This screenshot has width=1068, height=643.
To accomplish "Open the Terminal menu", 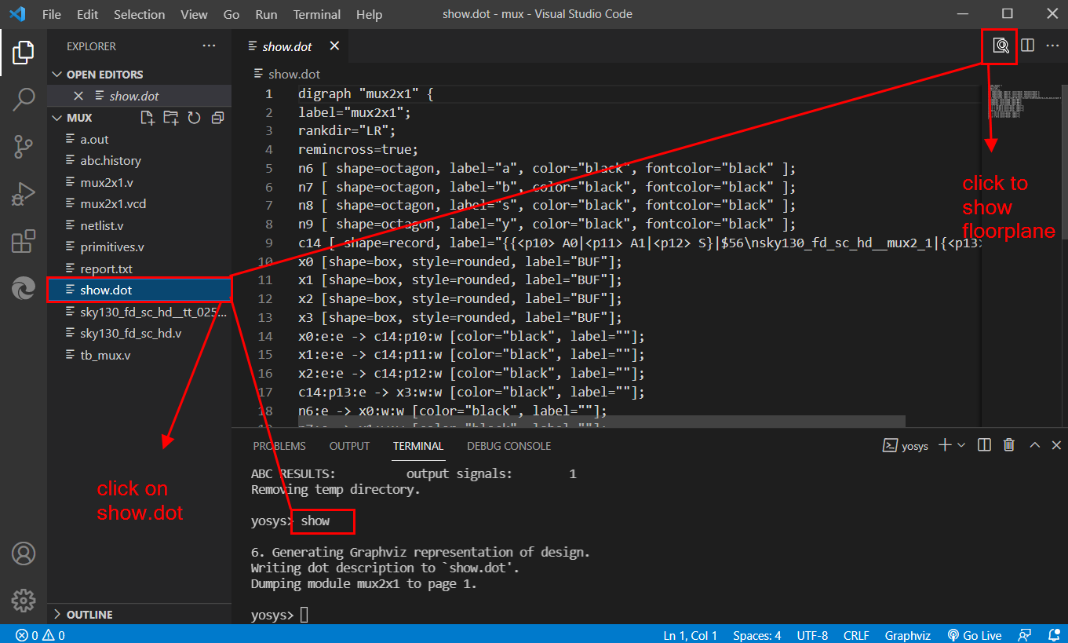I will tap(316, 14).
